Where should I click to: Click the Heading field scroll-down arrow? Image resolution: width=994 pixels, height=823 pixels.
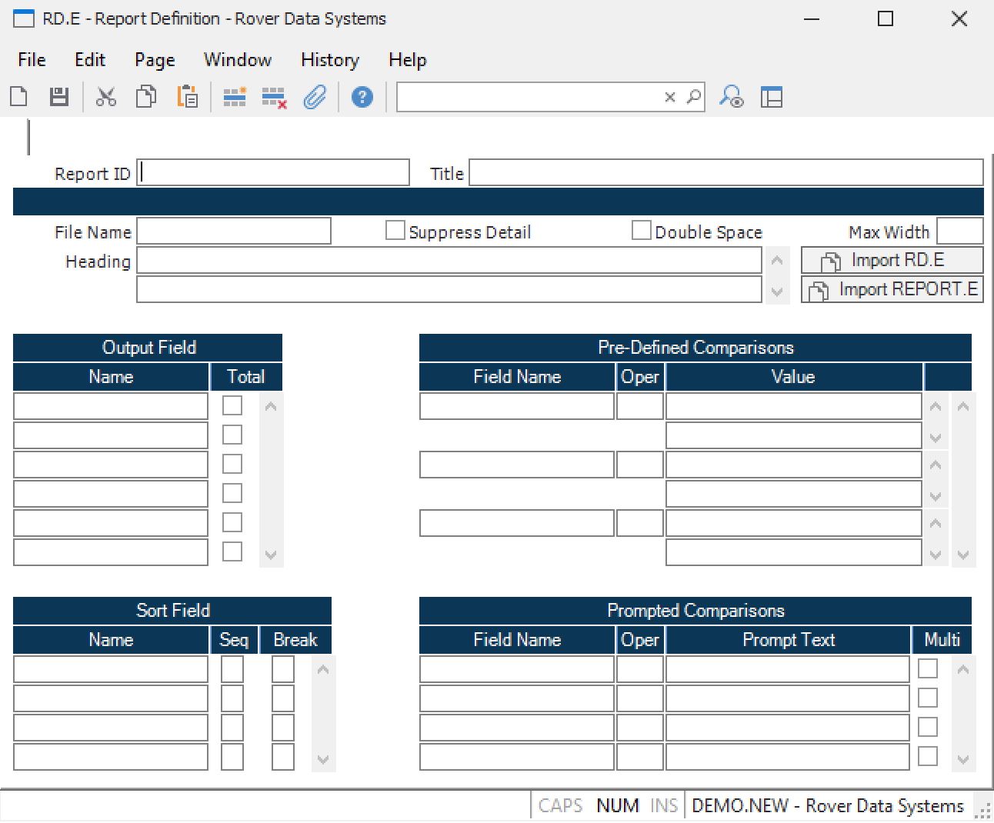[777, 292]
